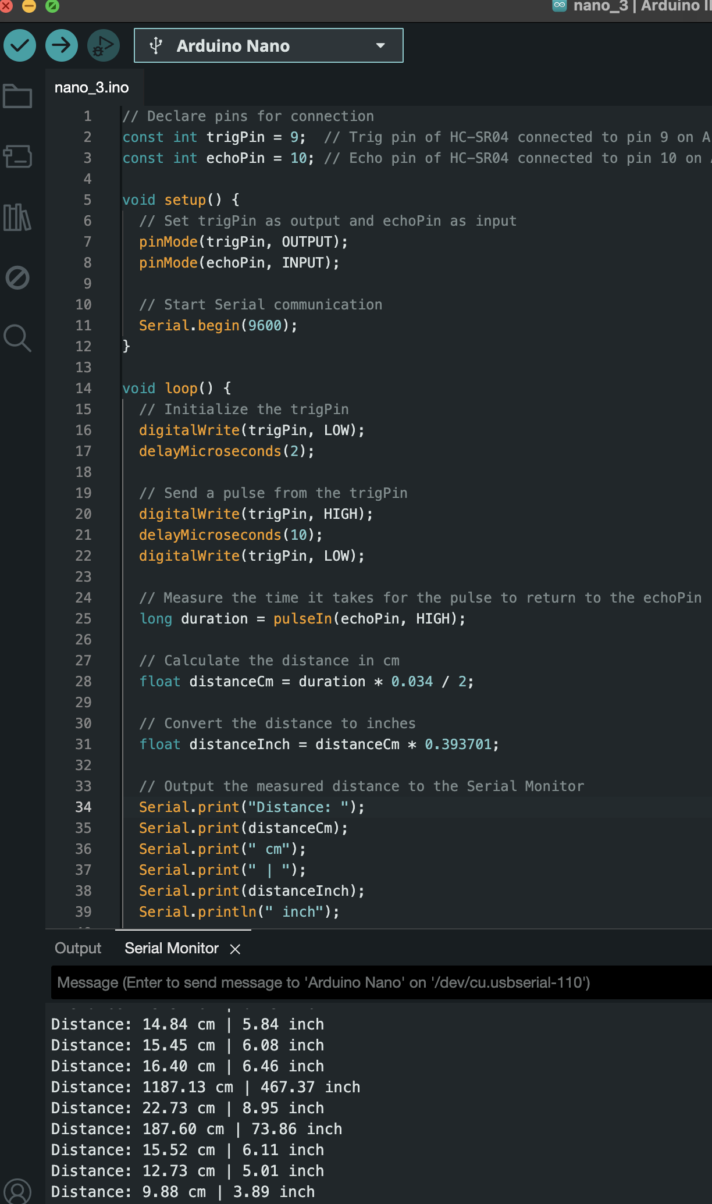This screenshot has height=1204, width=712.
Task: Click 'delayMicroseconds(10);' code line
Action: coord(231,535)
